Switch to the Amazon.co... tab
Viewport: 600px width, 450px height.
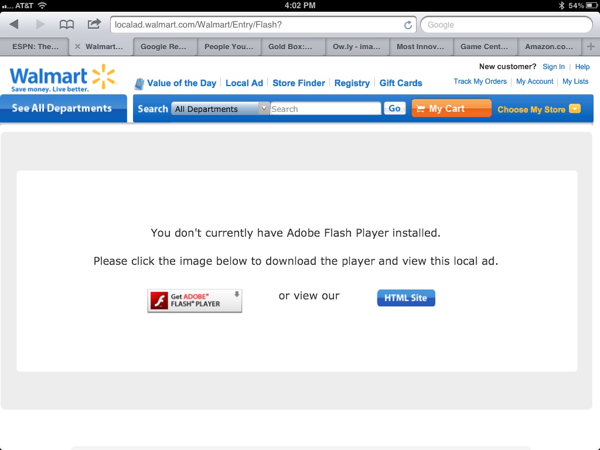point(548,47)
